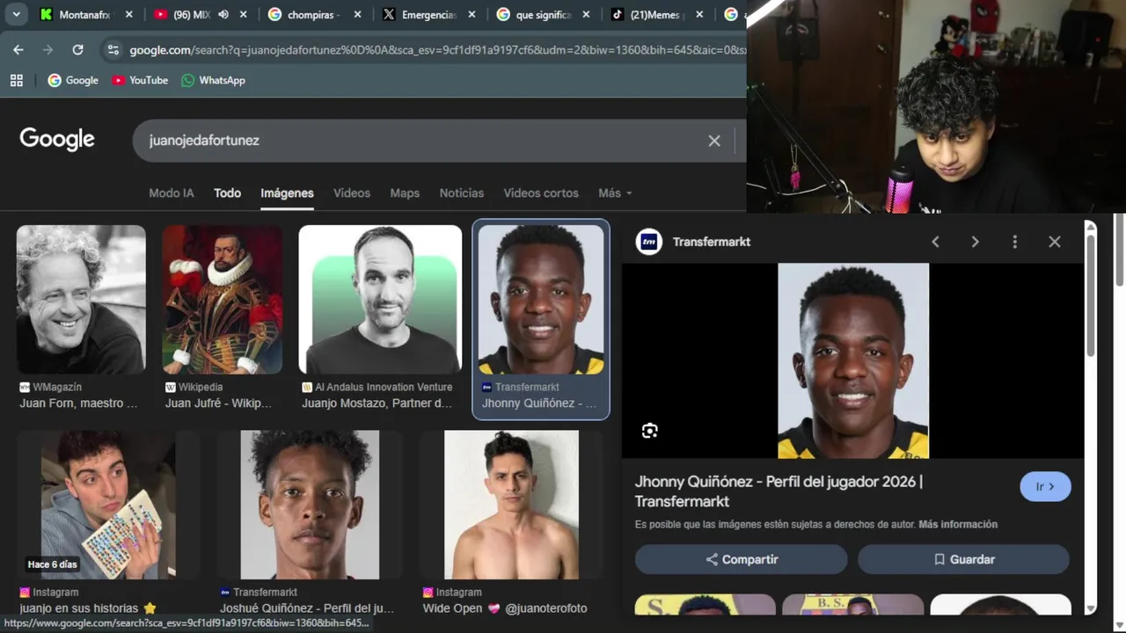Switch to the Montanafrx browser tab
The image size is (1126, 633).
tap(84, 14)
